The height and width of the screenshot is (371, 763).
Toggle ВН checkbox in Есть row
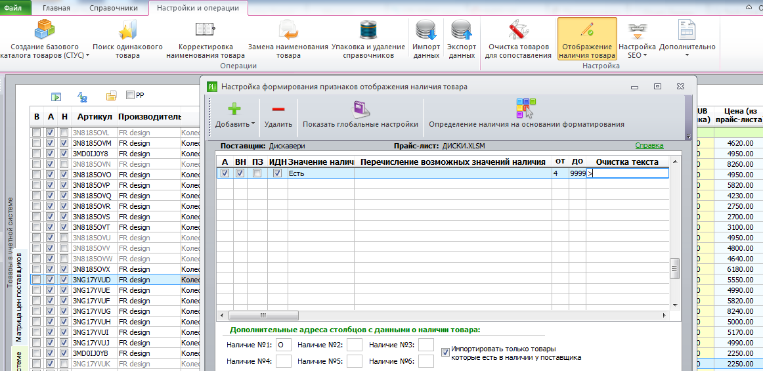pyautogui.click(x=240, y=173)
